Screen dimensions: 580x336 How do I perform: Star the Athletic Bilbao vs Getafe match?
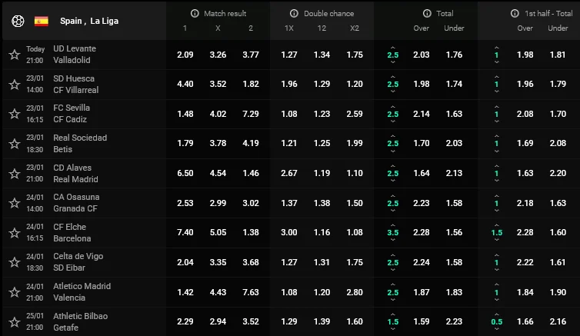(x=14, y=321)
